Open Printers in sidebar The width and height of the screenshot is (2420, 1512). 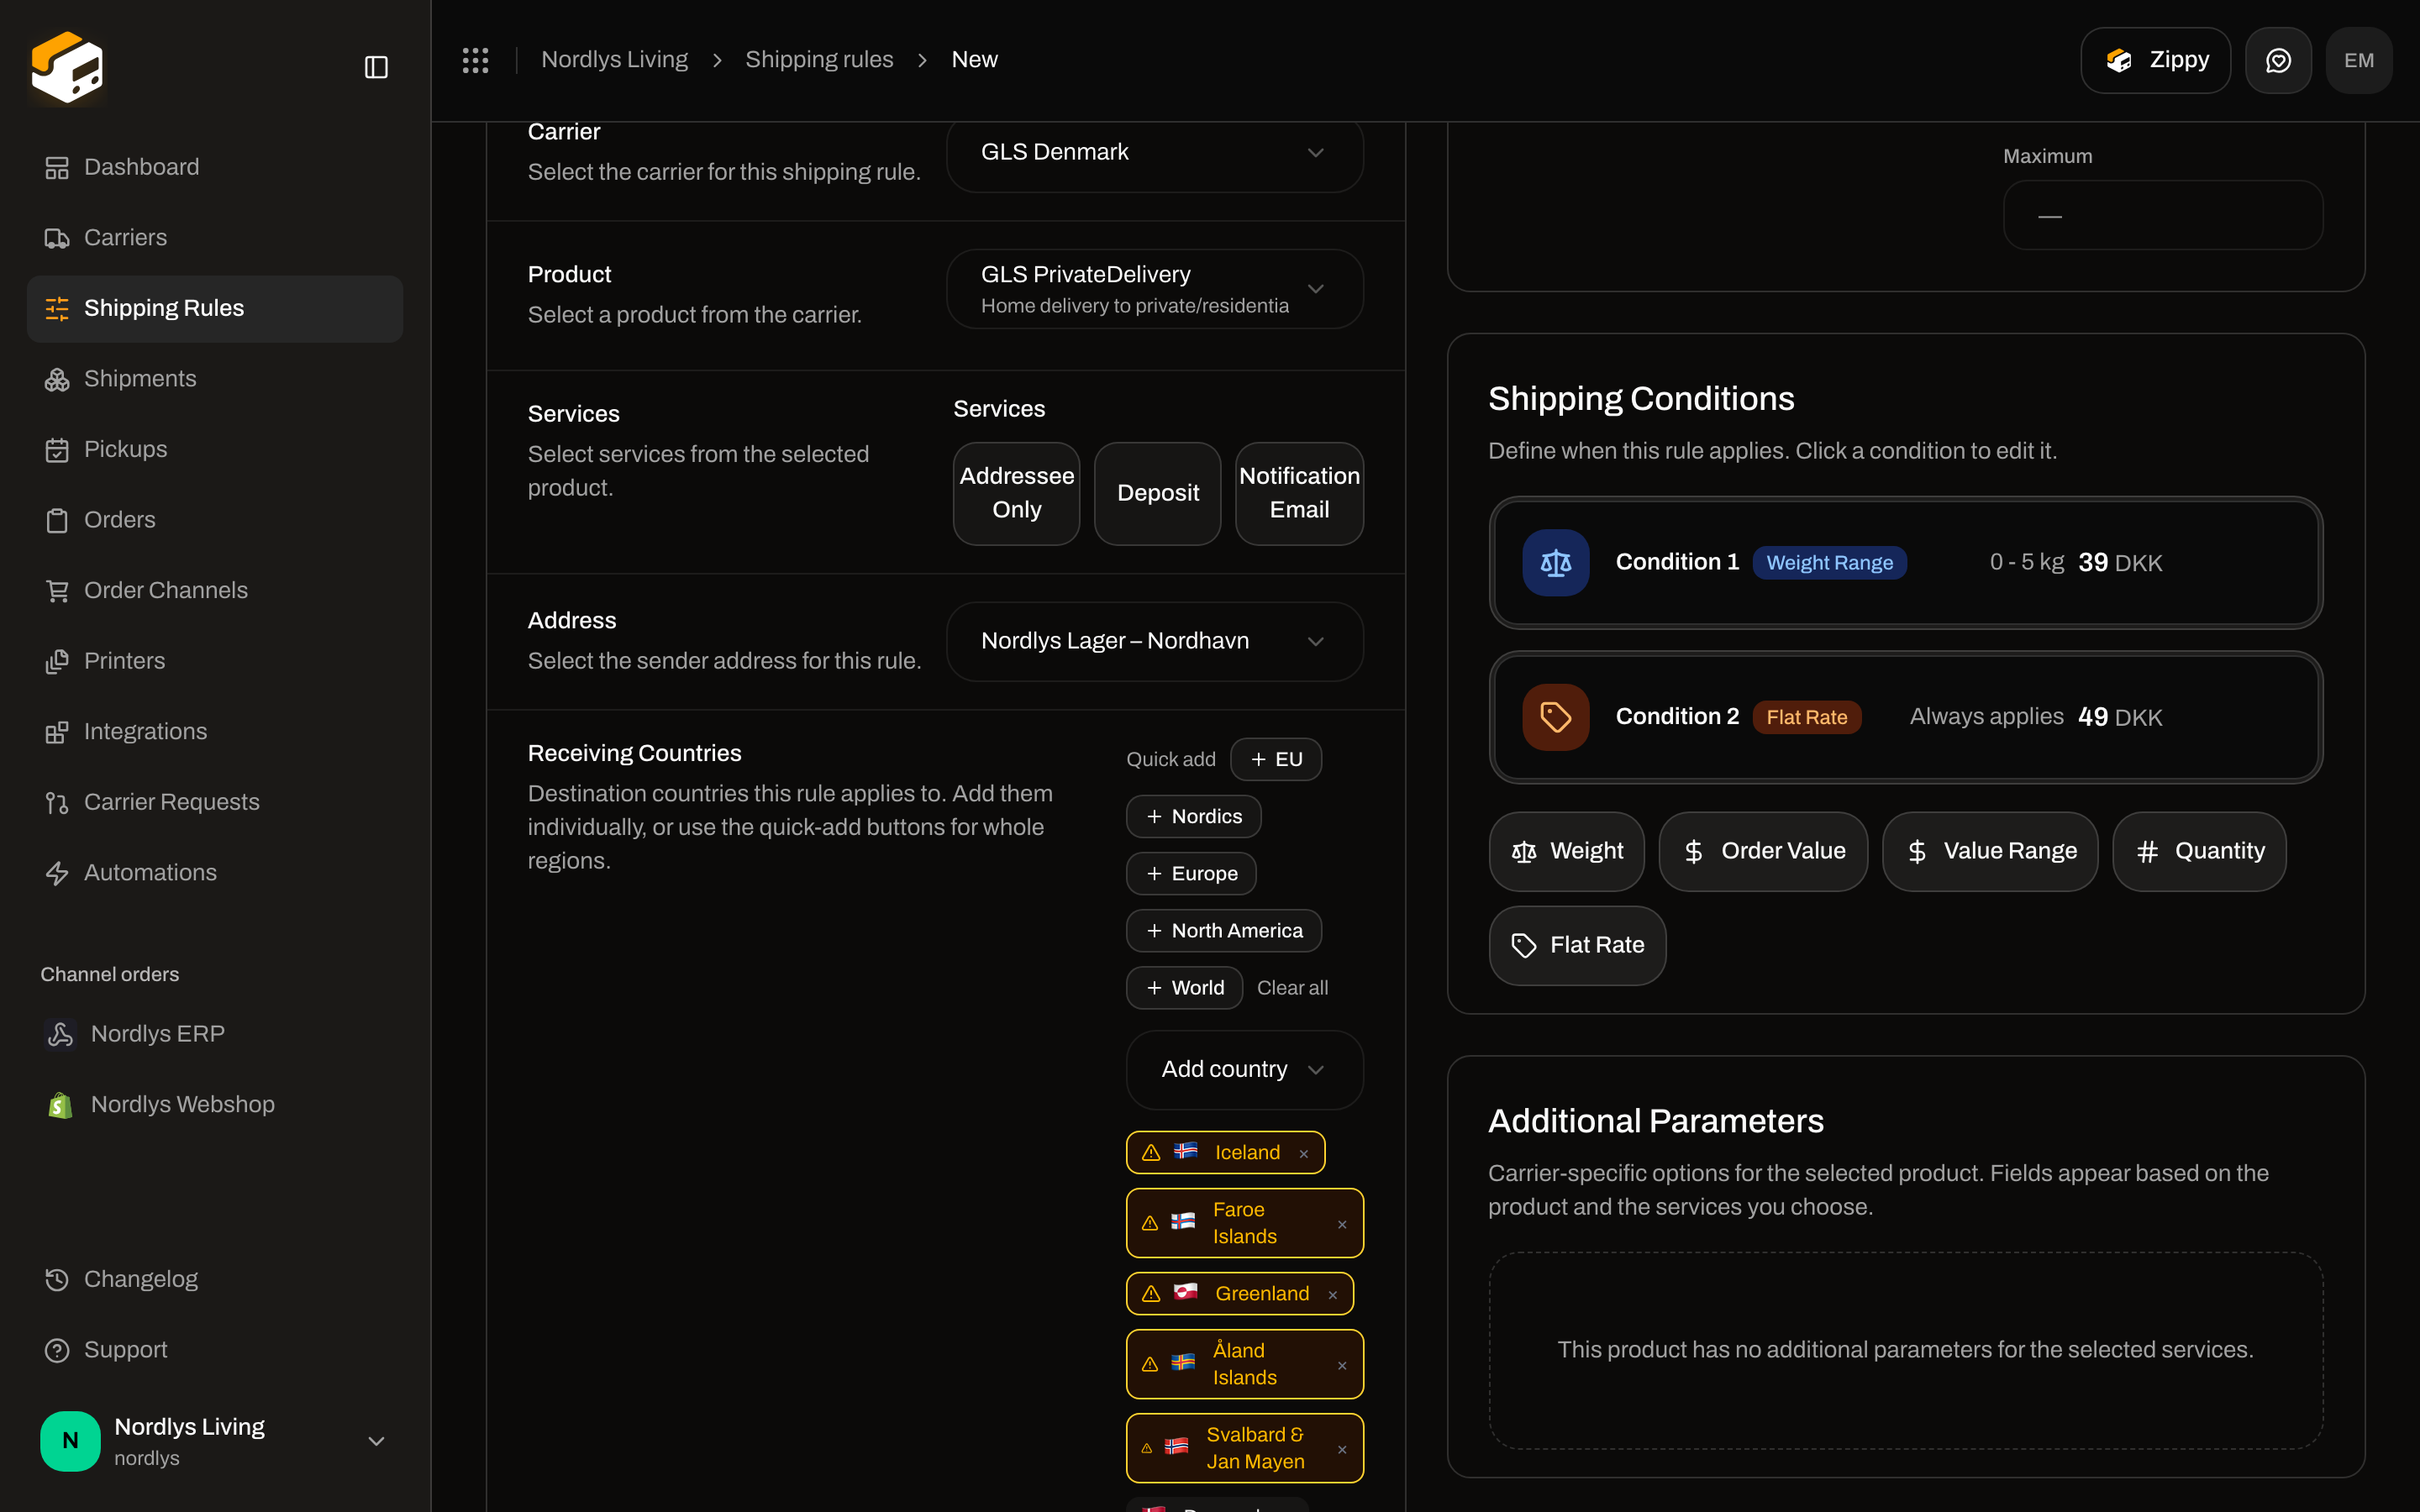(x=215, y=661)
